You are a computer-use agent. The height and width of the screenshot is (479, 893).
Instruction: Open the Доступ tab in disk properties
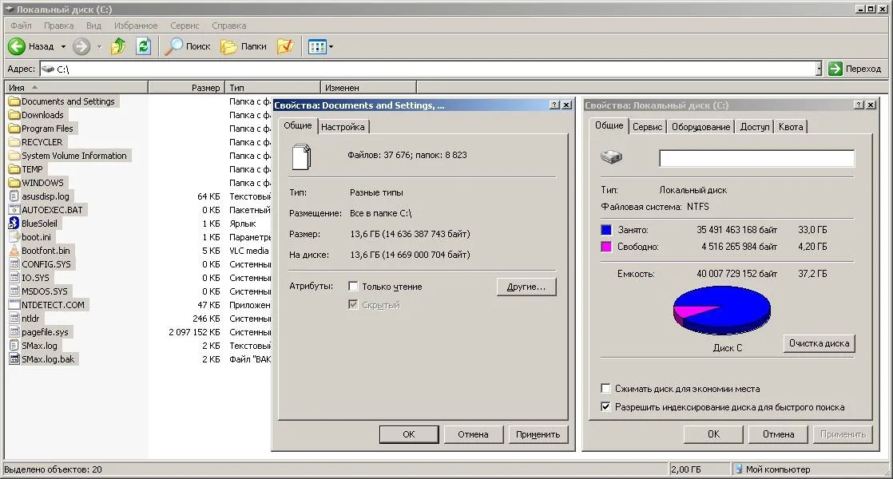pos(755,127)
